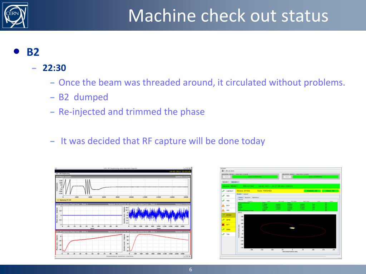Image resolution: width=366 pixels, height=274 pixels.
Task: Click the 'LHC-SPS Rephasing' label
Action: (x=62, y=174)
